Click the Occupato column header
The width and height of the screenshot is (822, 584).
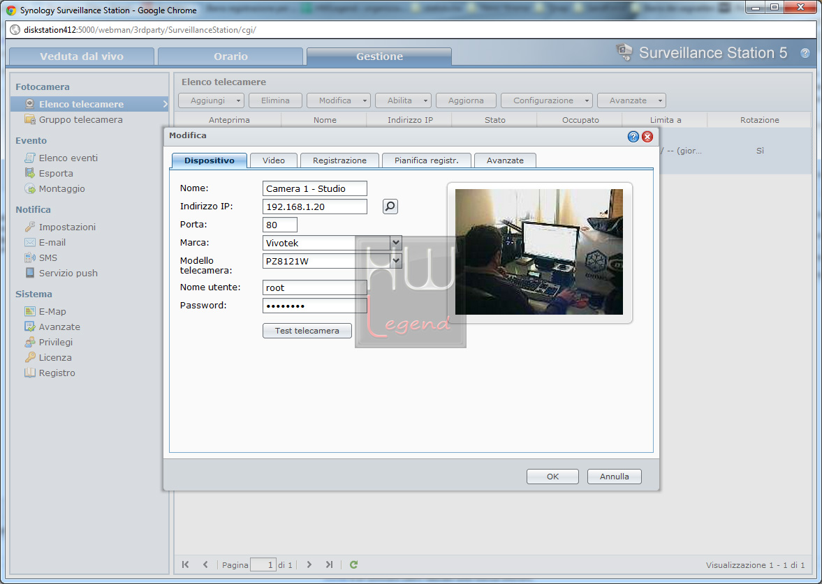coord(580,120)
